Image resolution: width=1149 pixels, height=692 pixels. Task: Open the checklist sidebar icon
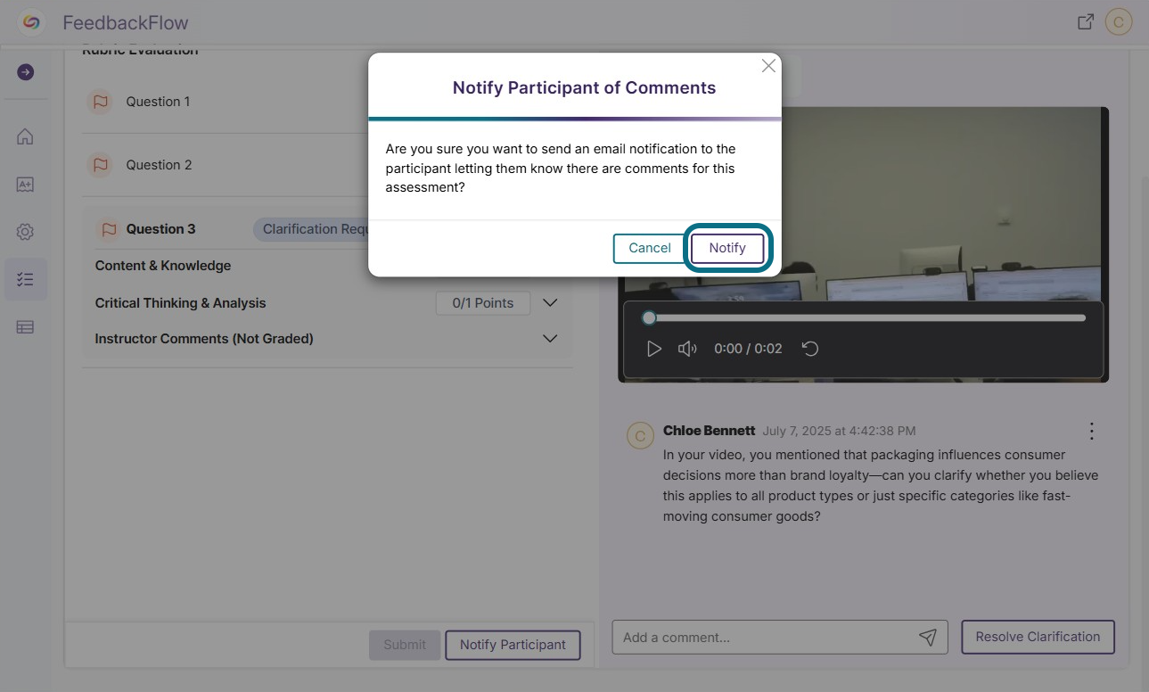(x=25, y=279)
